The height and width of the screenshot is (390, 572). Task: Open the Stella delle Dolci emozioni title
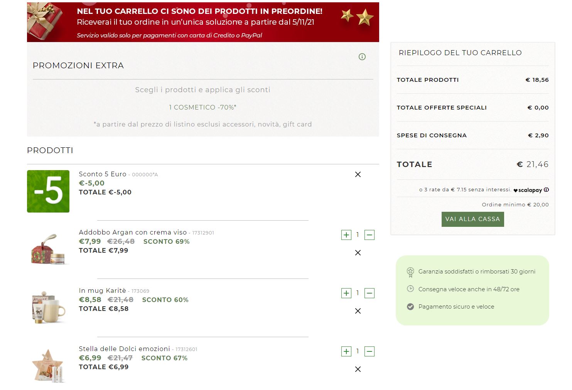click(124, 349)
